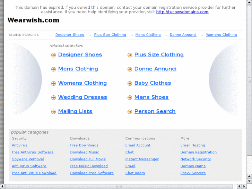
Task: Open the Chat Room link
Action: (x=135, y=173)
